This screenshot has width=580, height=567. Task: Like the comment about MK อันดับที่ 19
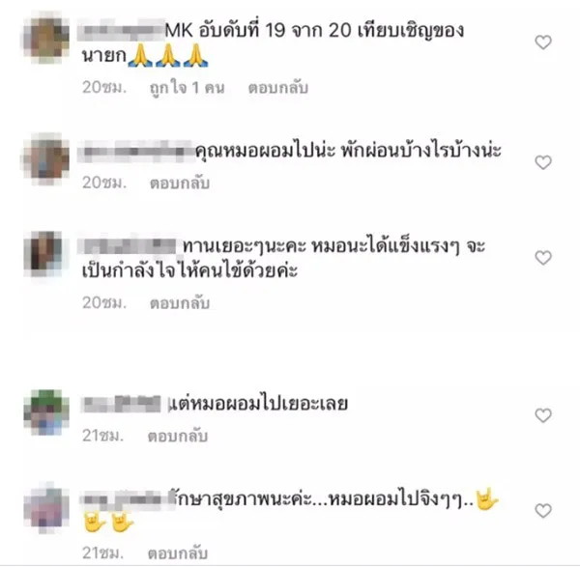(x=543, y=43)
